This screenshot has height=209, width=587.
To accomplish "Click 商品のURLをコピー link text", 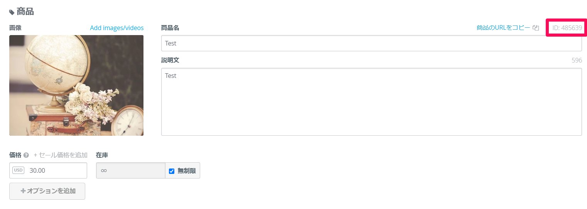I will 503,28.
